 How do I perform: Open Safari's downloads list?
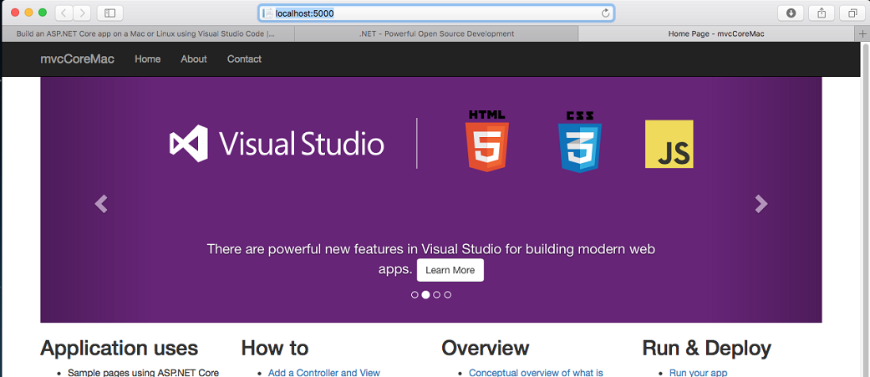pos(791,13)
